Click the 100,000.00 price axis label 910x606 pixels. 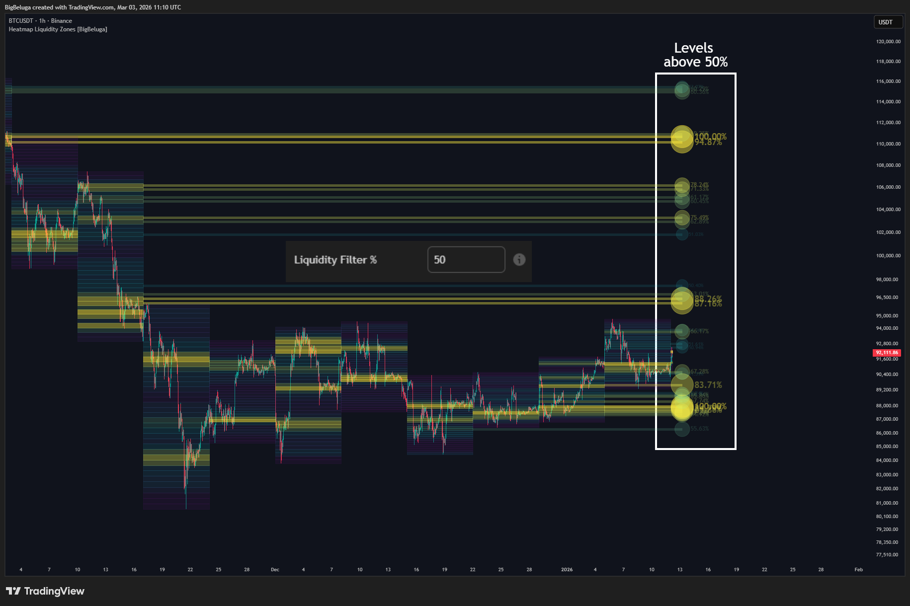tap(888, 256)
